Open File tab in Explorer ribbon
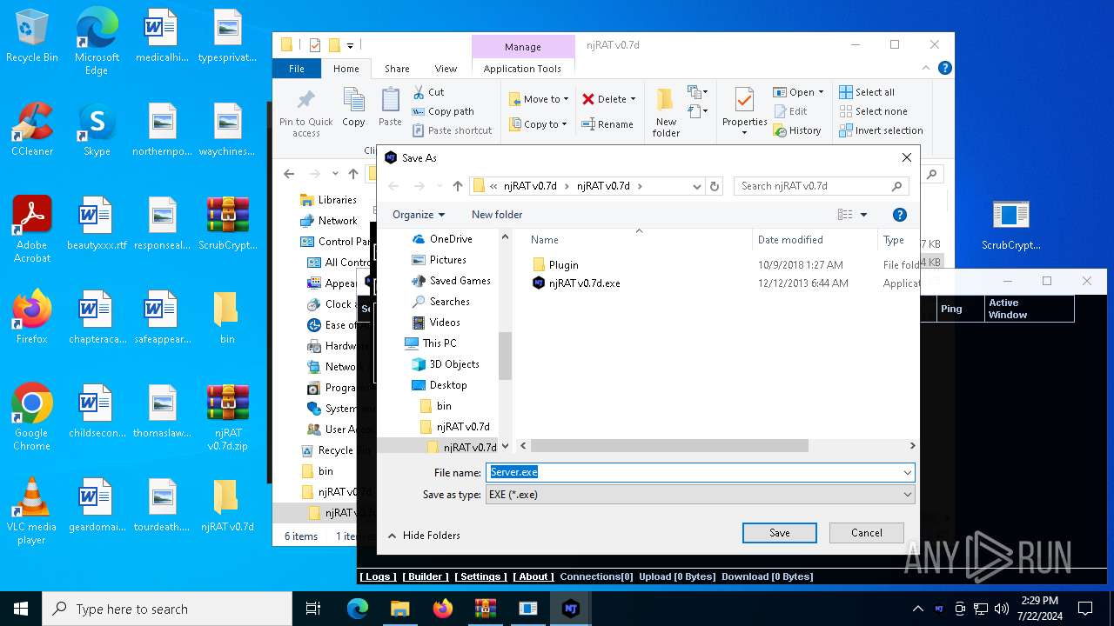Viewport: 1114px width, 626px height. click(297, 69)
